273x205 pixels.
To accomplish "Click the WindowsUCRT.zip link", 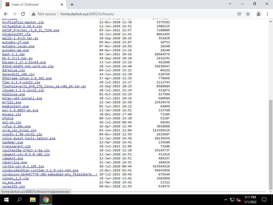I will click(x=16, y=34).
